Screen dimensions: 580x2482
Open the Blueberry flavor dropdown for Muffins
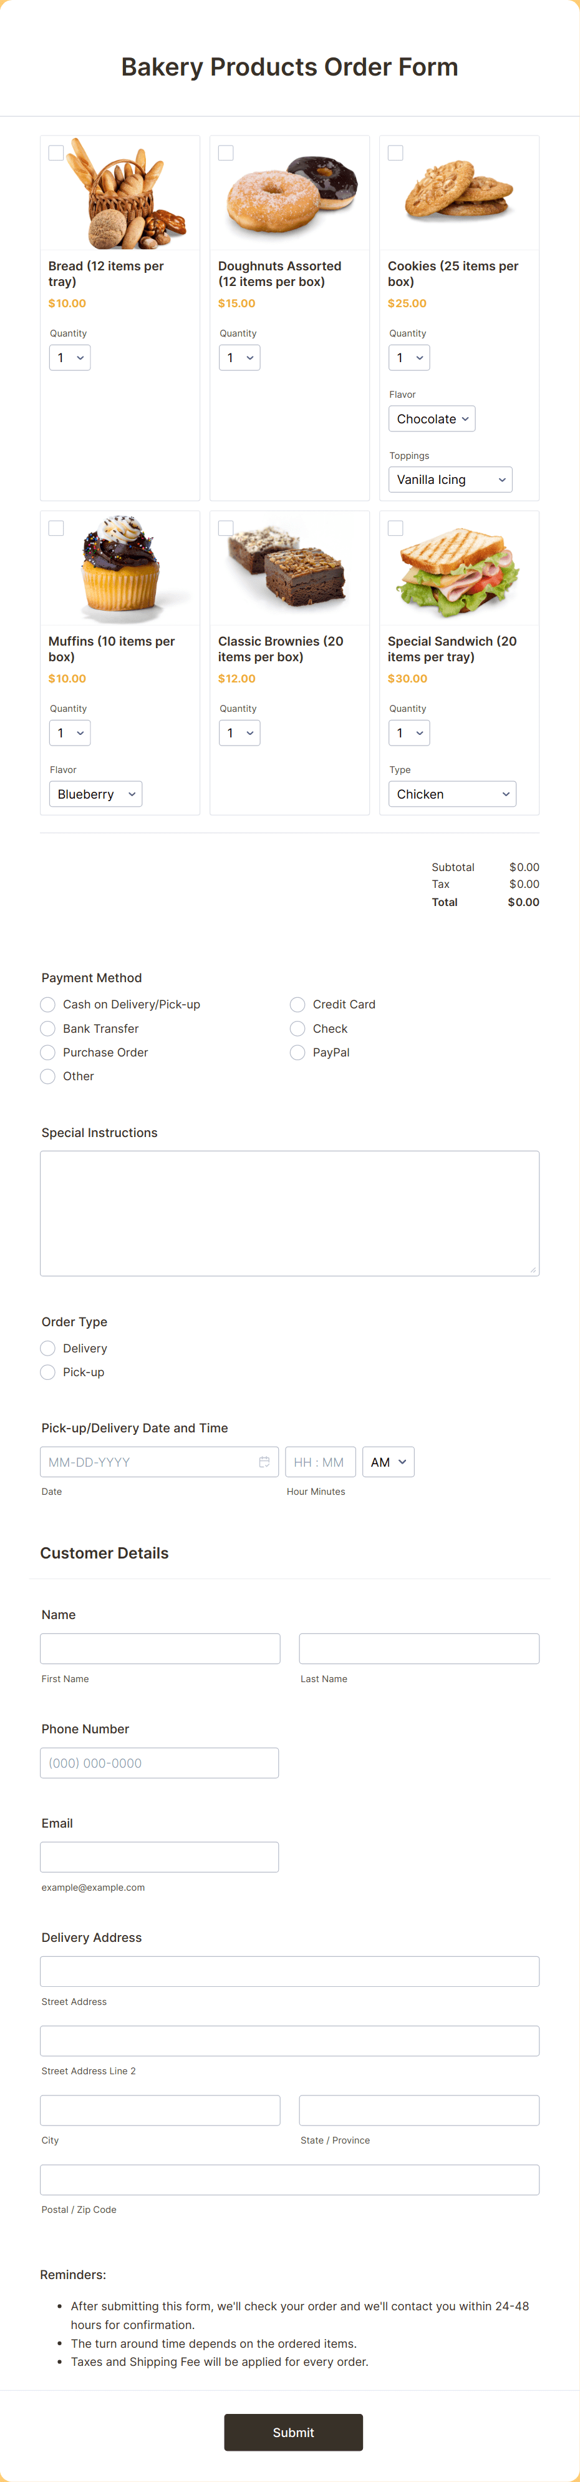coord(95,793)
